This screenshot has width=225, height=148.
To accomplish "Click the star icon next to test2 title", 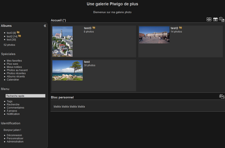I will point(181,28).
